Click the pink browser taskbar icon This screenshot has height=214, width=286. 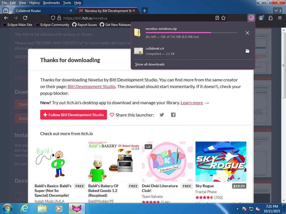(77, 209)
